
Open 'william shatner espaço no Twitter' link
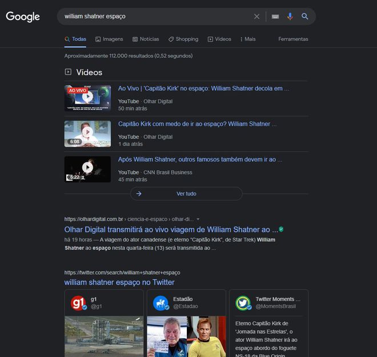point(119,282)
